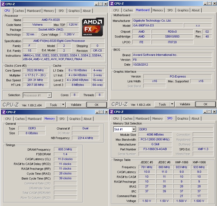Image resolution: width=217 pixels, height=206 pixels.
Task: Expand the Tools dropdown arrow in the Mainboard window
Action: coord(172,104)
